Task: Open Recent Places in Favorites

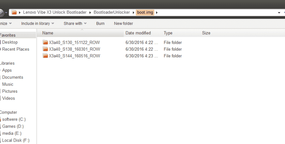Action: coord(16,49)
